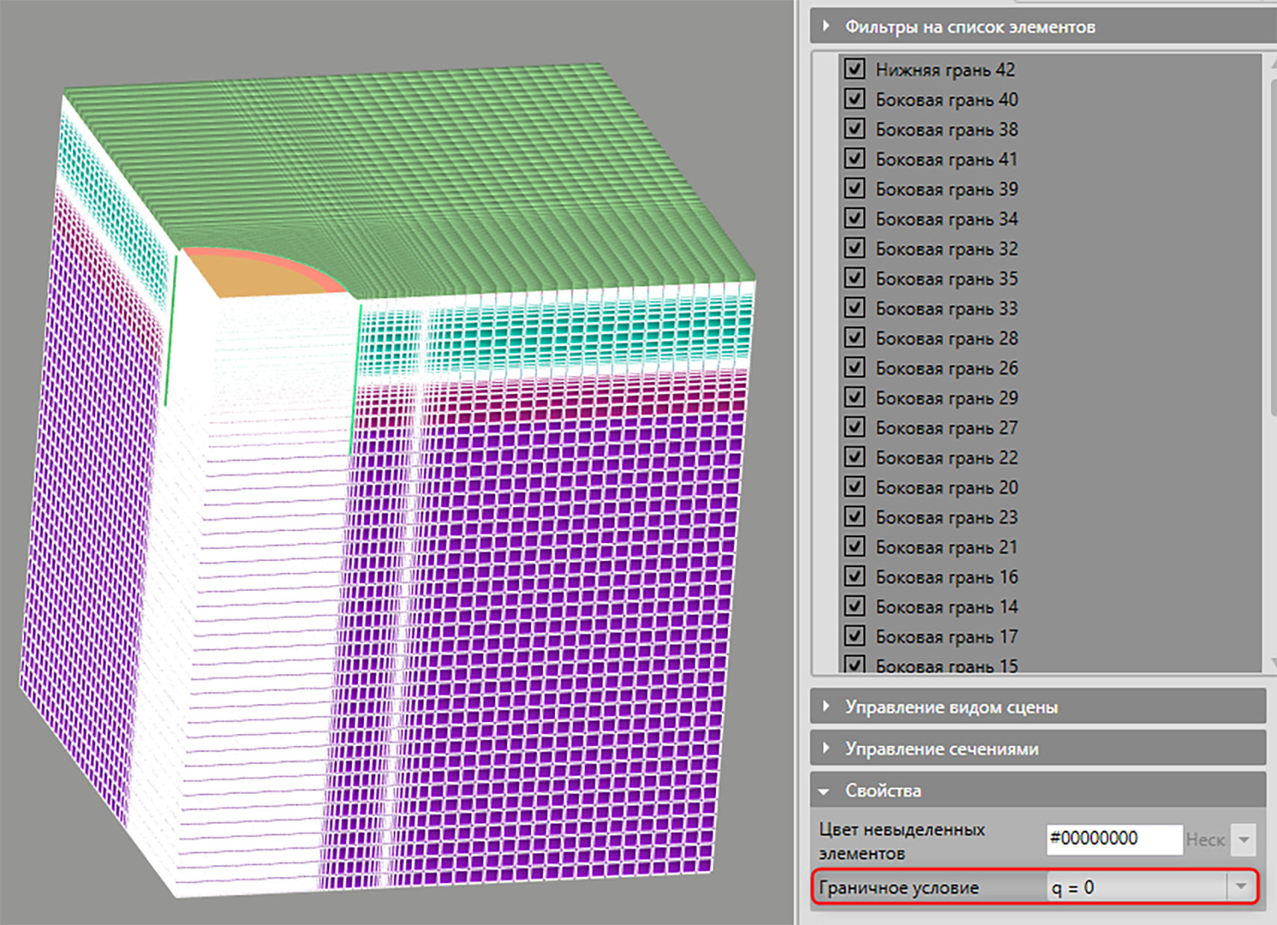Viewport: 1277px width, 925px height.
Task: Select Боковая грань 21 list item
Action: click(x=947, y=547)
